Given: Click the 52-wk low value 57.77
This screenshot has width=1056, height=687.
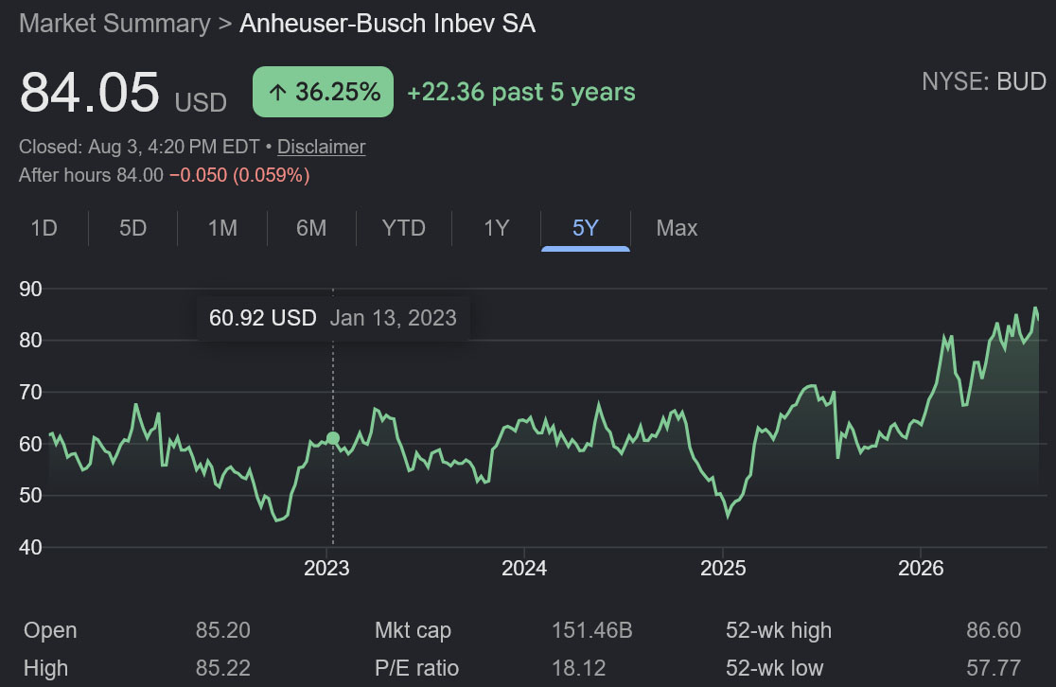Looking at the screenshot, I should click(x=994, y=668).
